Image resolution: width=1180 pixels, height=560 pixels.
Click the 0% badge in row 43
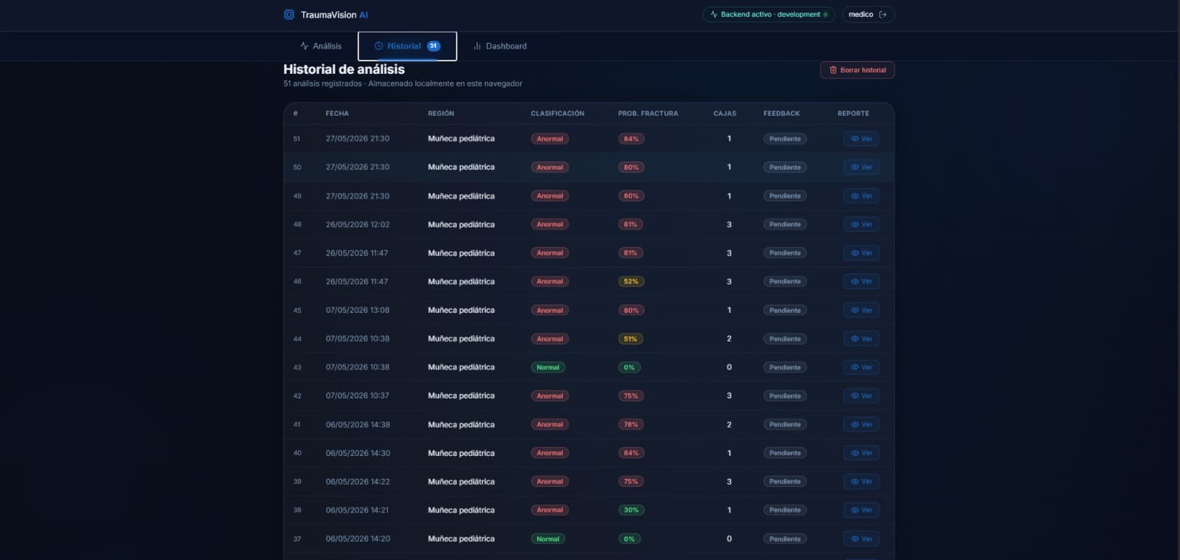629,367
